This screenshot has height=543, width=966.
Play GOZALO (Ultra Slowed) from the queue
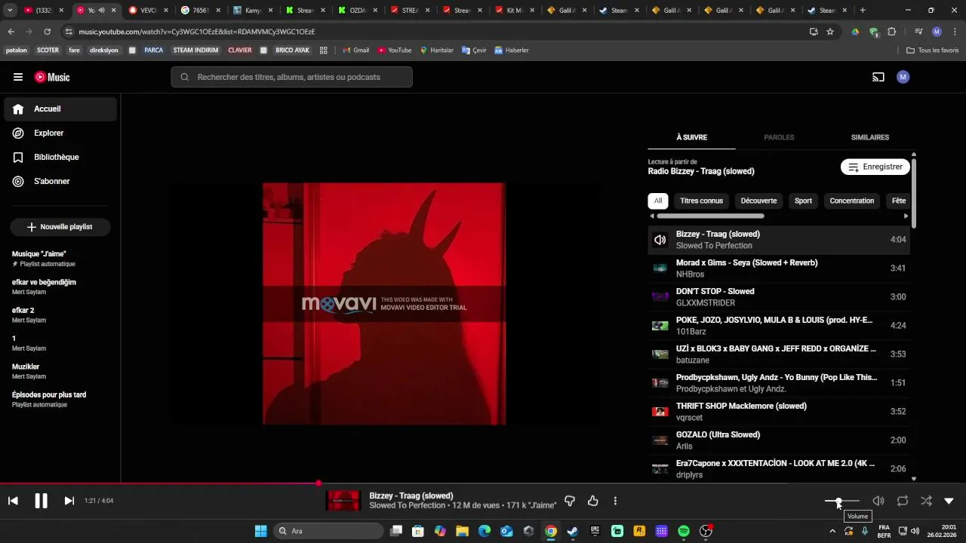click(x=779, y=440)
